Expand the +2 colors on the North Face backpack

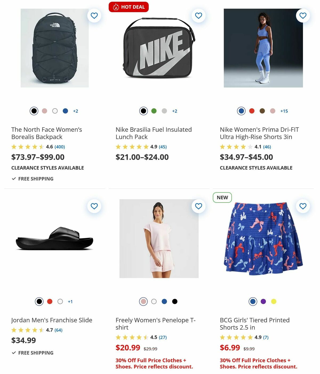75,111
